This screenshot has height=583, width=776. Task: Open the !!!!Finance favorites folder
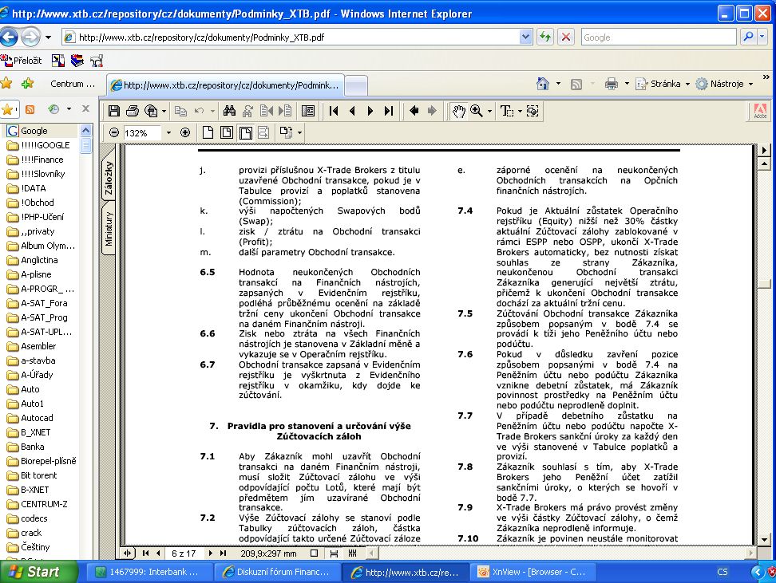point(42,160)
